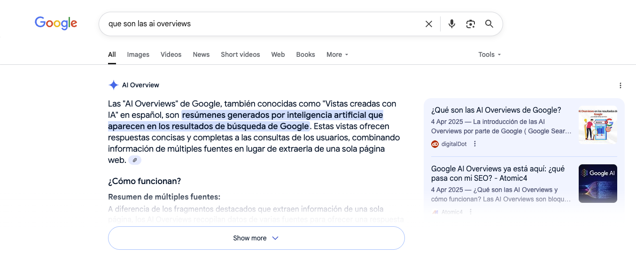Click the AI Overview sparkle icon
The width and height of the screenshot is (636, 254).
[x=113, y=85]
